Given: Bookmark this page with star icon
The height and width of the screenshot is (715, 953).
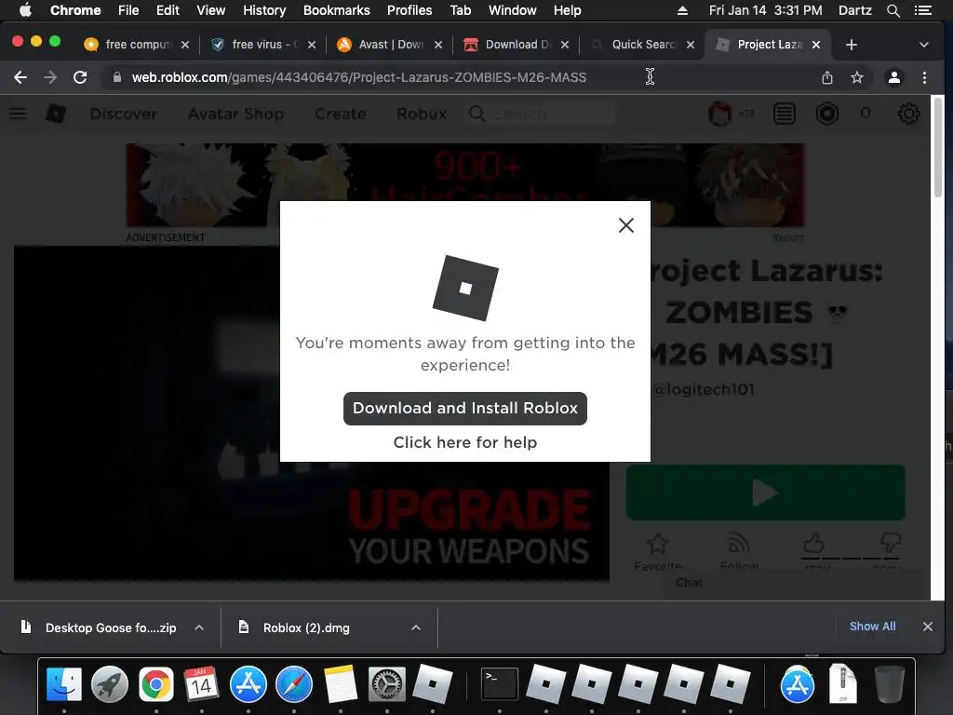Looking at the screenshot, I should [x=857, y=77].
